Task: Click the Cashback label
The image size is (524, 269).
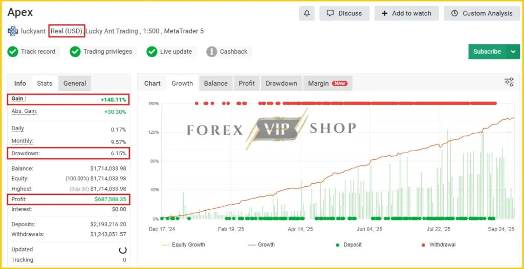Action: pos(233,52)
